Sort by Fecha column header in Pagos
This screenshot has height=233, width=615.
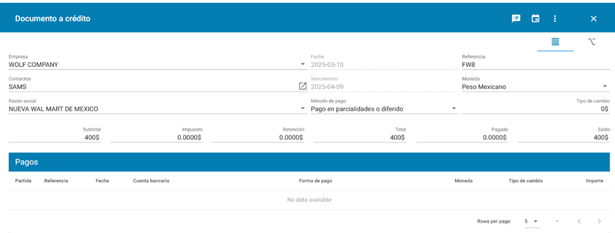[102, 181]
